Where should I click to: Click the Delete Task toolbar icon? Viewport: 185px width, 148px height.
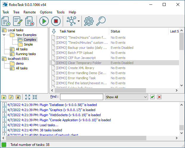coord(30,21)
